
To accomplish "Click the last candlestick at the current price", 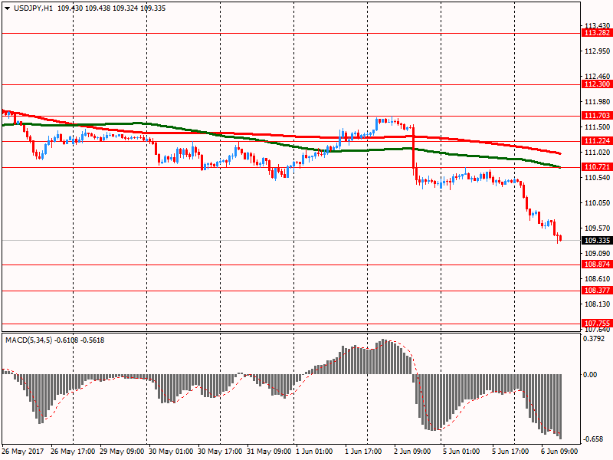I will pos(561,238).
